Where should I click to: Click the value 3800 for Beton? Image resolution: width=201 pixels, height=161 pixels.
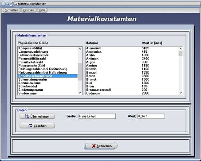(x=146, y=76)
